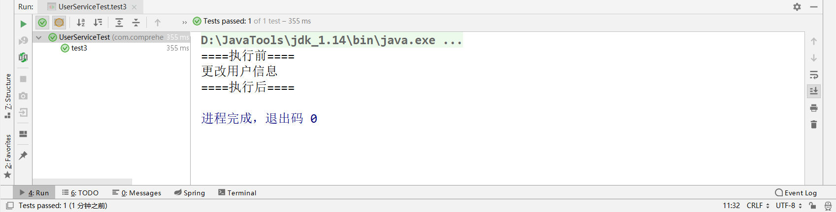The width and height of the screenshot is (836, 212).
Task: Switch to the Terminal tool tab
Action: 237,193
